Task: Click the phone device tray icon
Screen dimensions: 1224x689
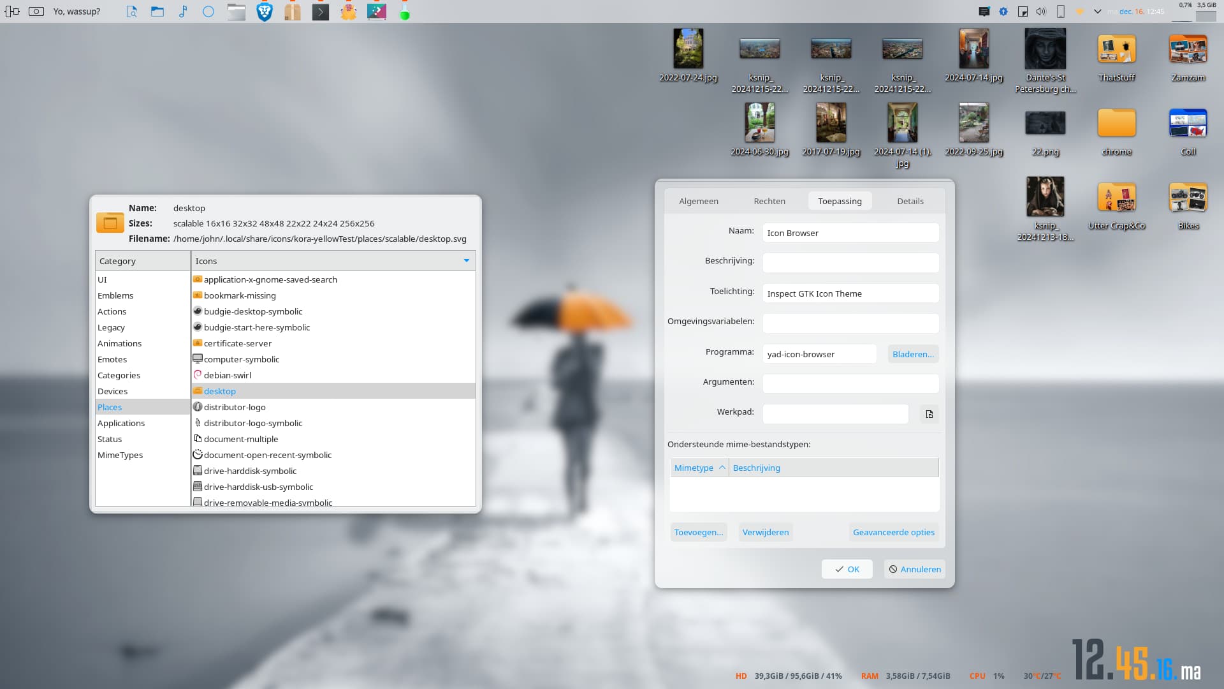Action: (x=1061, y=11)
